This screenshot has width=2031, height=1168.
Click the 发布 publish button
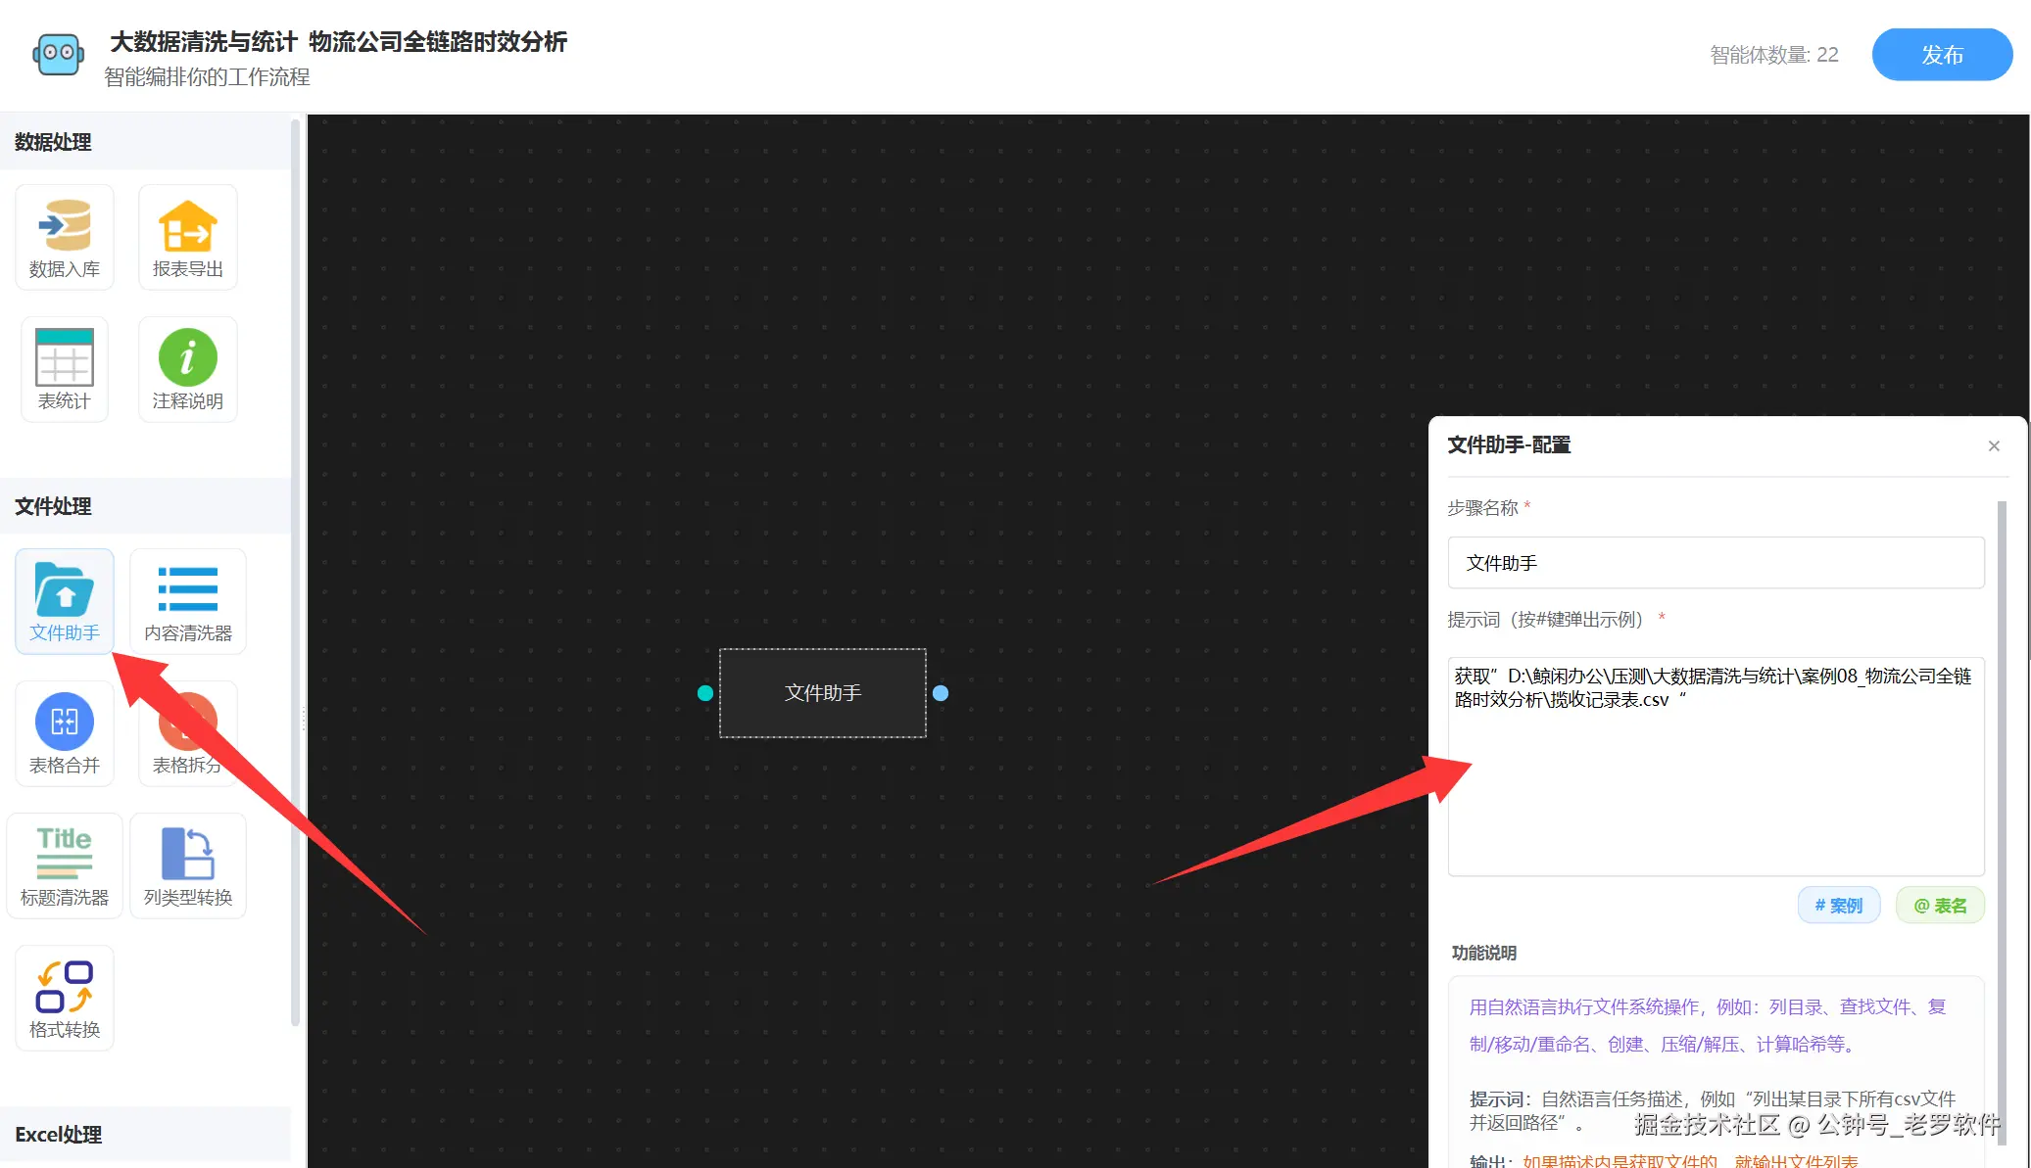[x=1942, y=55]
